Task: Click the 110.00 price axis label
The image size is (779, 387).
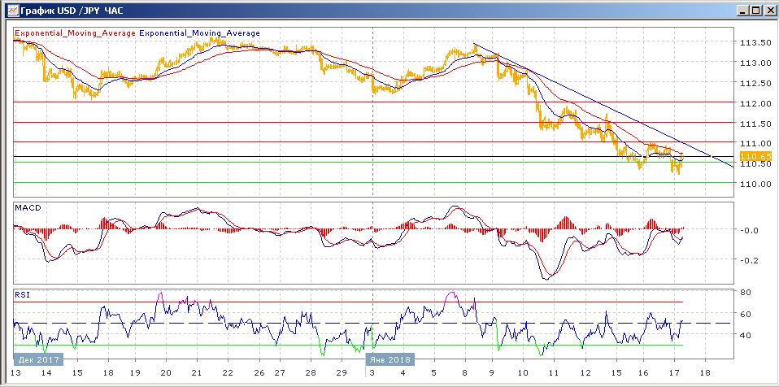Action: [755, 184]
